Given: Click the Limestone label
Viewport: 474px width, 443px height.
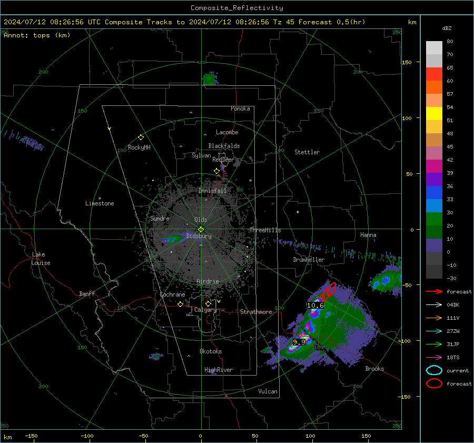Looking at the screenshot, I should [100, 203].
